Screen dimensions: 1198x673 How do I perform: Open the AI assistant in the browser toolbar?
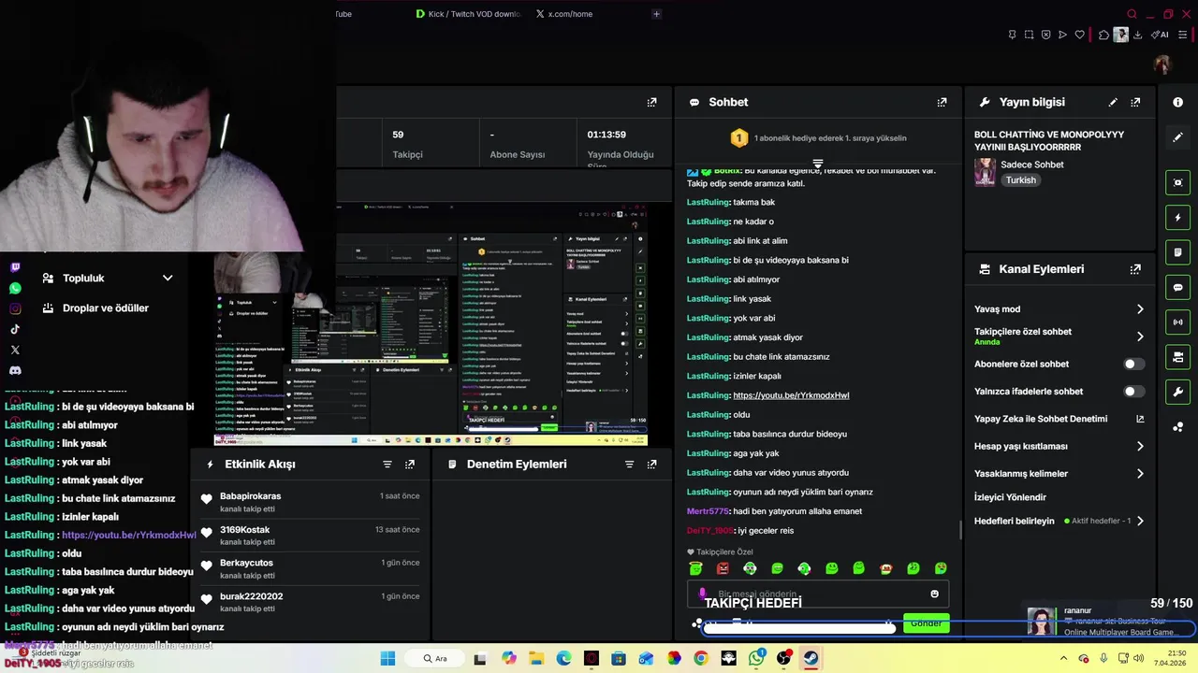click(1161, 35)
